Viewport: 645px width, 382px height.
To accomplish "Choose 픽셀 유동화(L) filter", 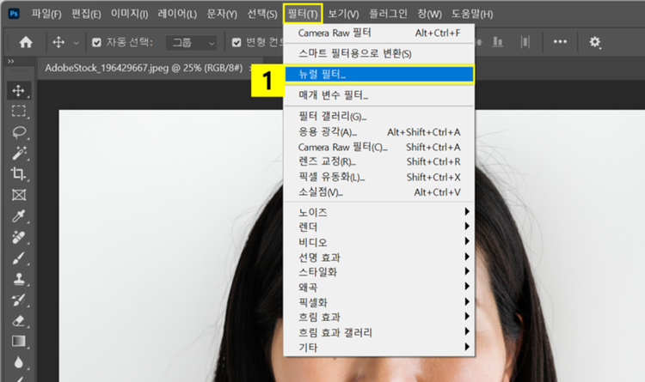I will coord(379,177).
